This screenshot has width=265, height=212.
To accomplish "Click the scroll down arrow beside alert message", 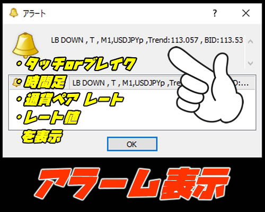I will [250, 63].
